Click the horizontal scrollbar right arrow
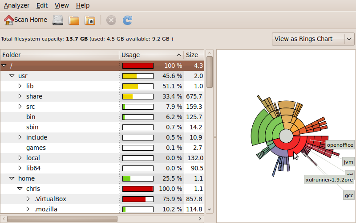 point(200,219)
